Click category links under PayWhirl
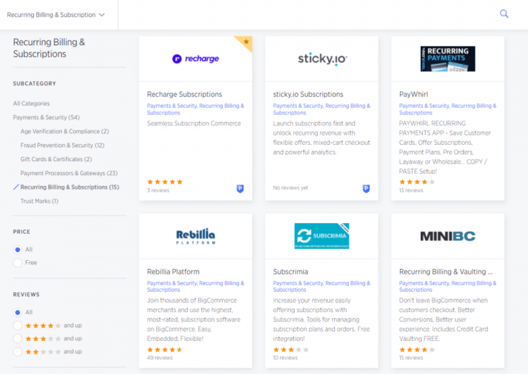 coord(448,109)
